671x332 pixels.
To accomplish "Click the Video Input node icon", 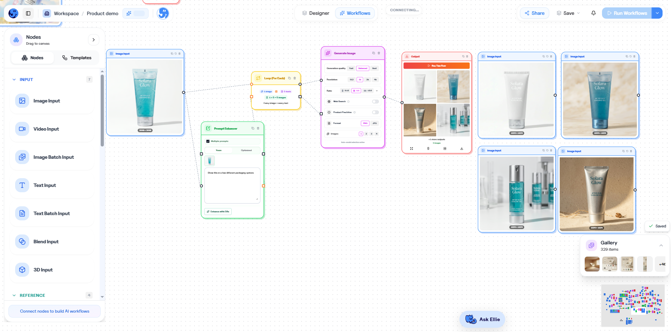I will tap(22, 129).
